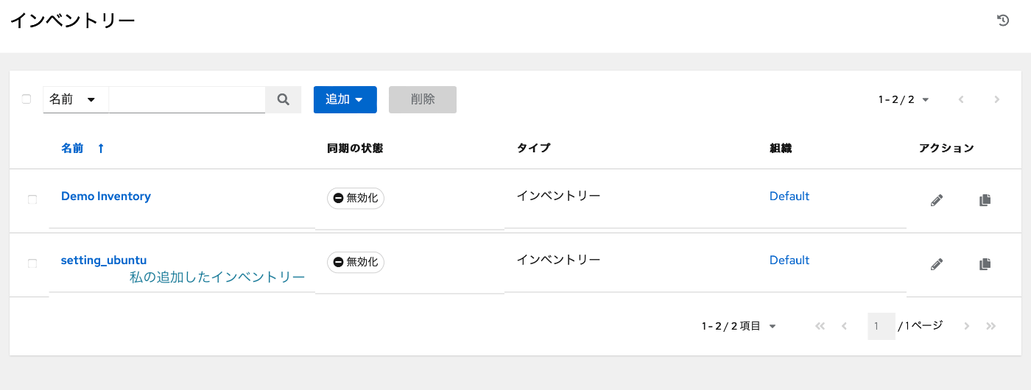The height and width of the screenshot is (390, 1031).
Task: Copy Demo Inventory using the copy icon
Action: 985,200
